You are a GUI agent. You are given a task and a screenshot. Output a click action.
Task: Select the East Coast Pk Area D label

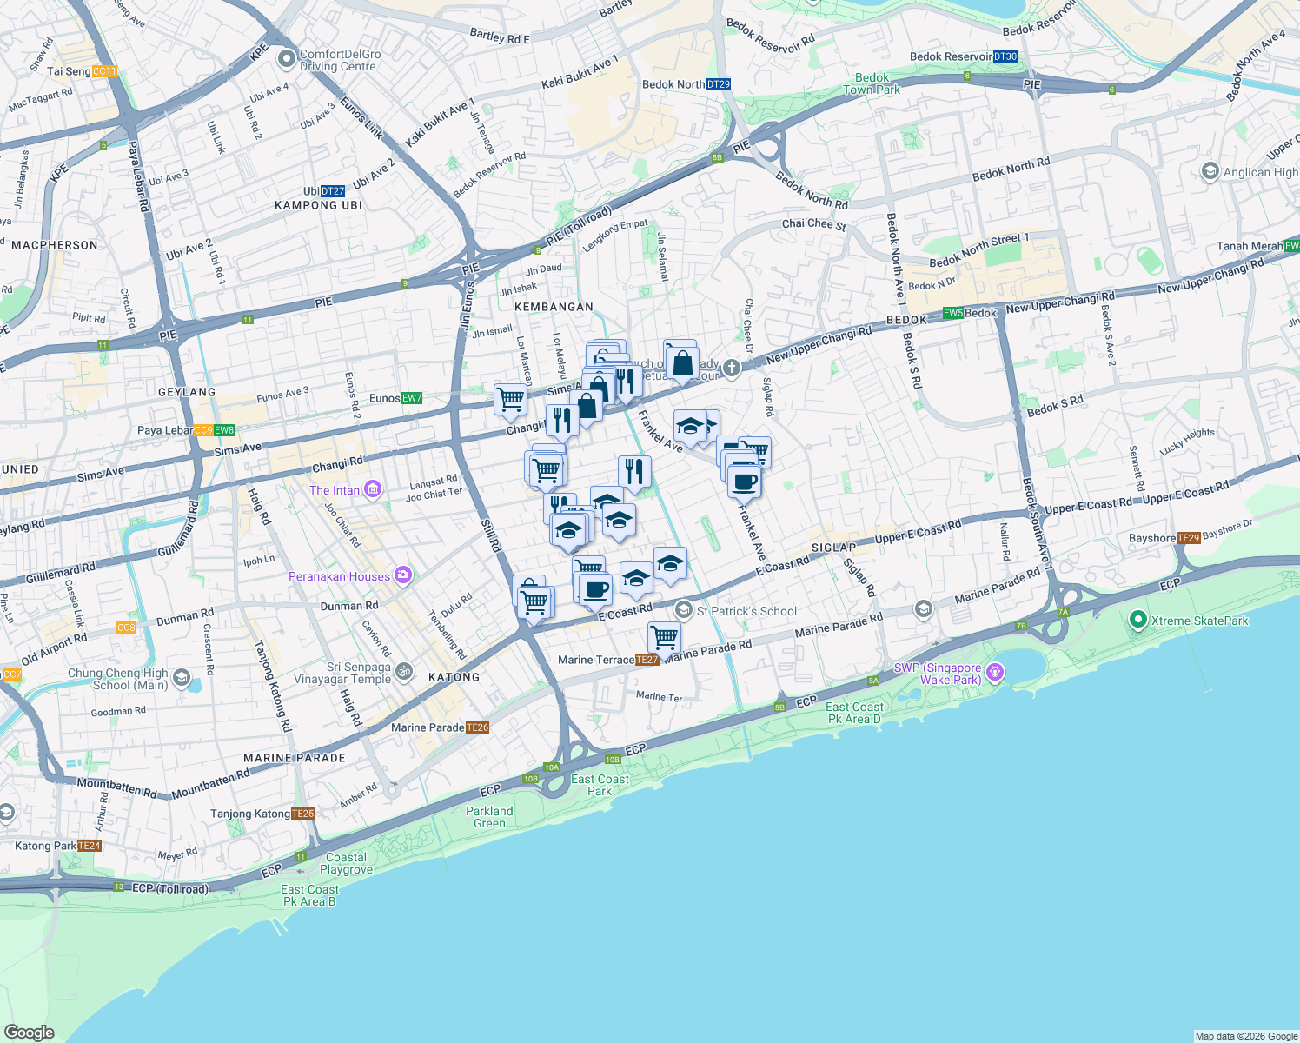click(x=854, y=713)
